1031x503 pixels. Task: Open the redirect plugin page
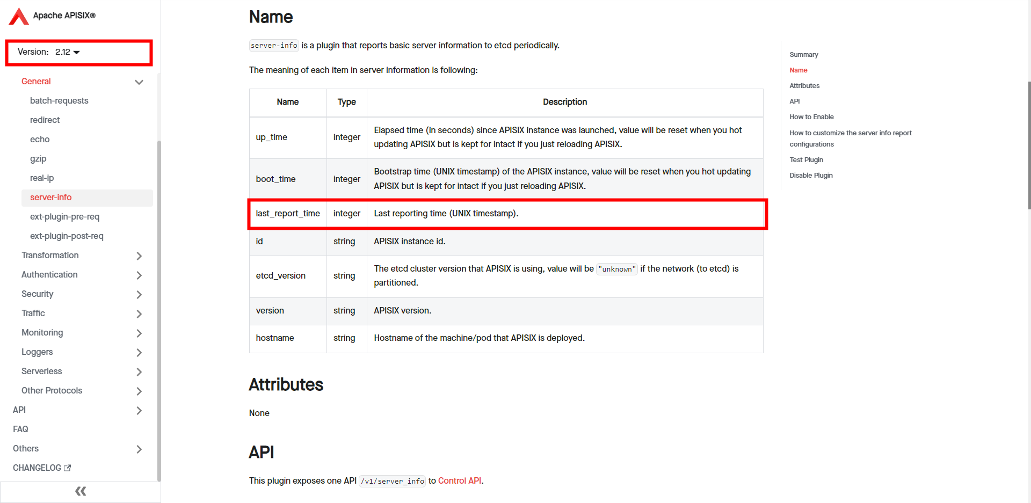tap(45, 120)
